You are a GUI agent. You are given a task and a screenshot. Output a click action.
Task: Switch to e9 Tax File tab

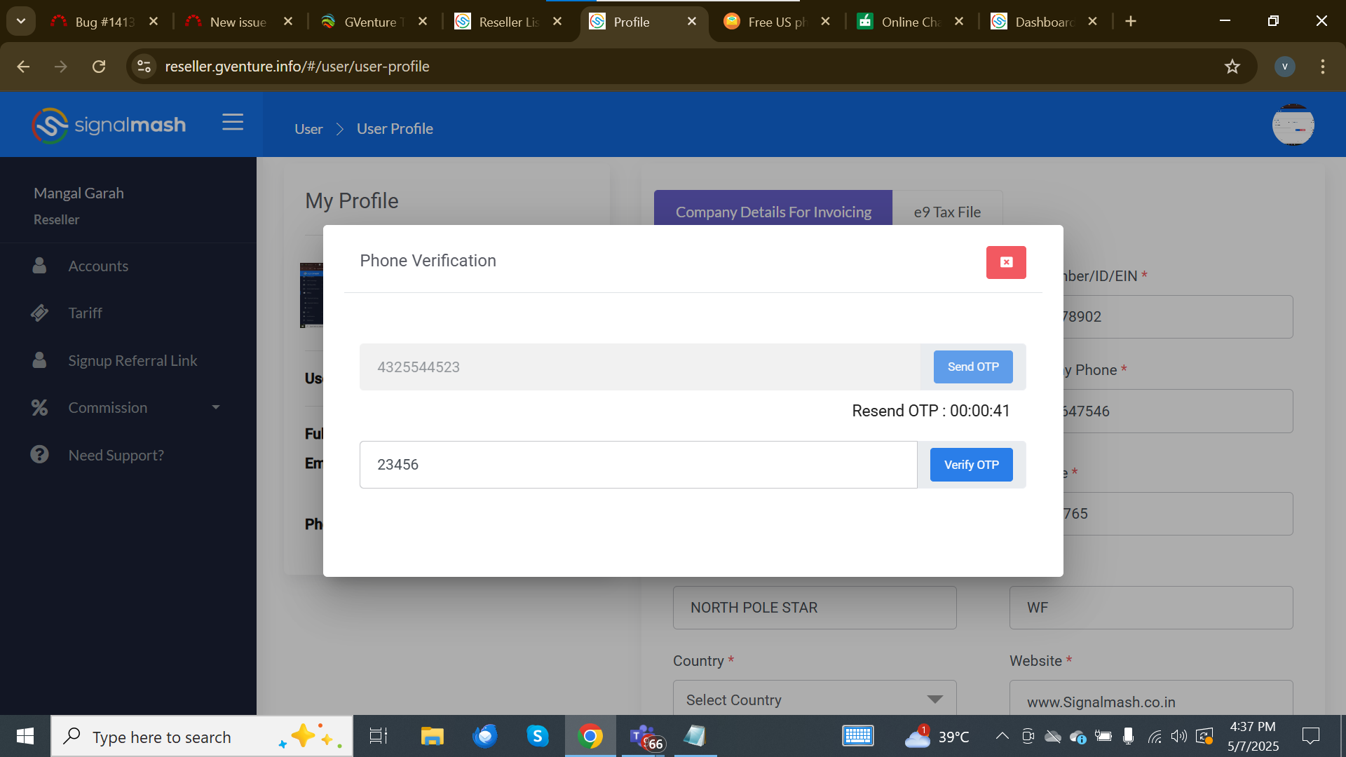tap(947, 210)
